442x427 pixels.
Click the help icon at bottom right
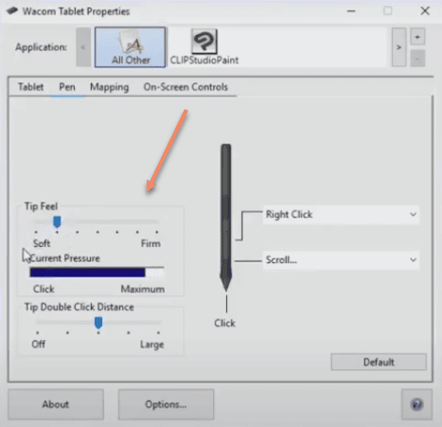tap(416, 404)
